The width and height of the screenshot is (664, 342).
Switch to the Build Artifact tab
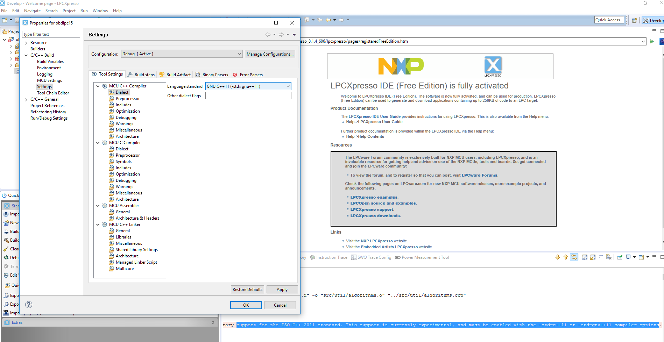click(x=175, y=74)
